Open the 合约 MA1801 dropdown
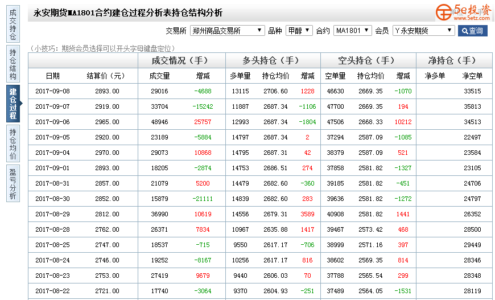 (353, 31)
